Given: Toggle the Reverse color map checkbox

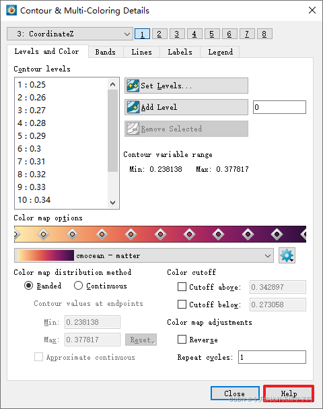Looking at the screenshot, I should click(182, 340).
